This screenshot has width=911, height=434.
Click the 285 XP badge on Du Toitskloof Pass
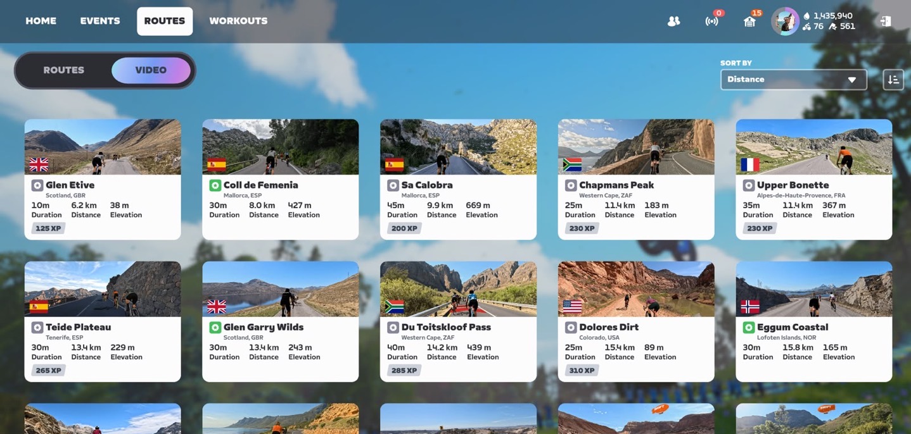tap(404, 371)
